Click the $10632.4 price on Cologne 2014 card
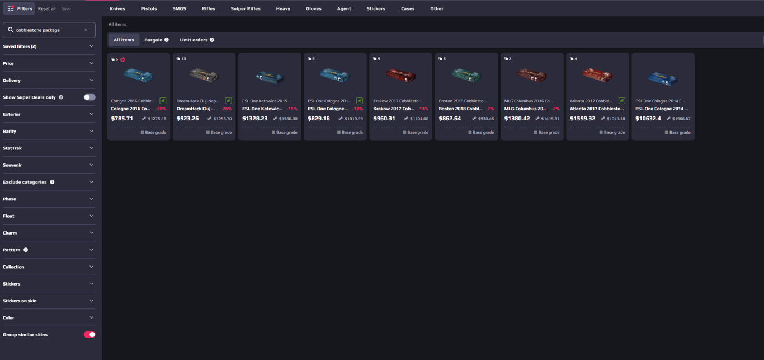This screenshot has width=764, height=360. point(648,119)
